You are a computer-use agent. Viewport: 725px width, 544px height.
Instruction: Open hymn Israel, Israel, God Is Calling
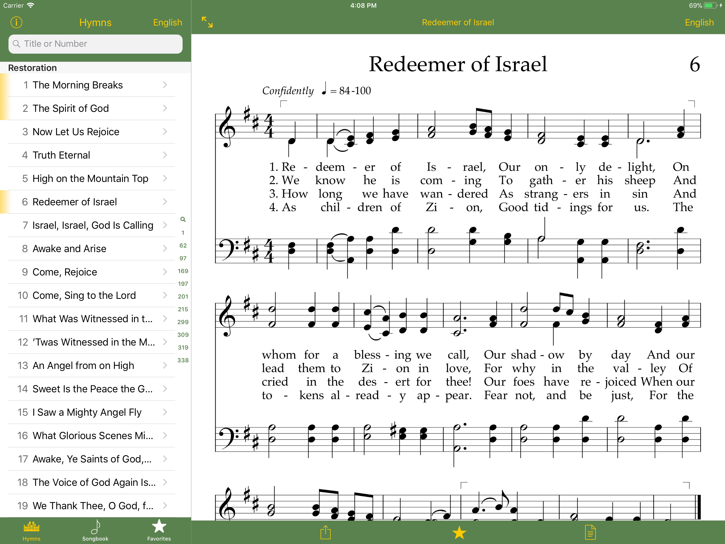click(92, 225)
